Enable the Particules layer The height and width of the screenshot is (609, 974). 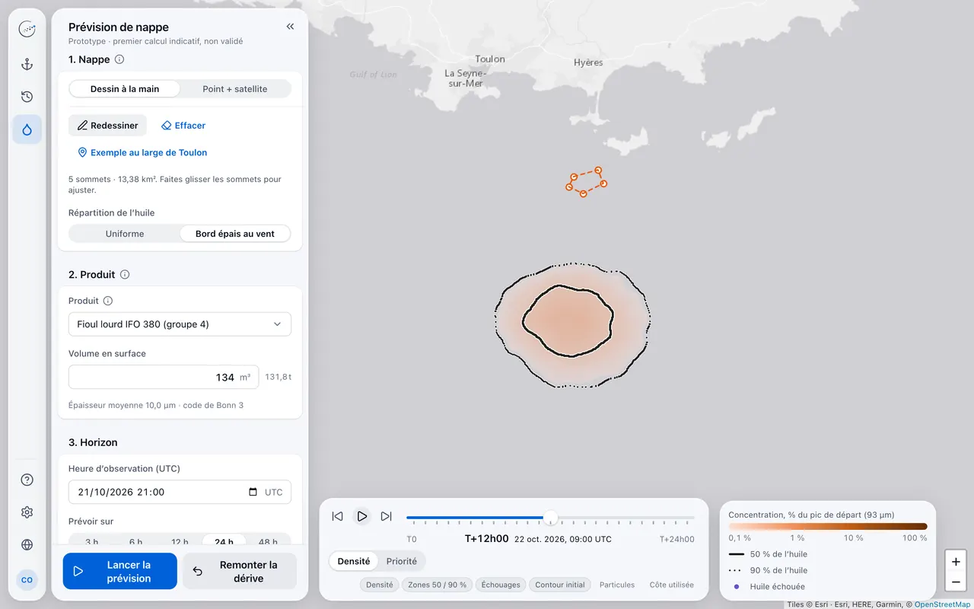[x=617, y=585]
